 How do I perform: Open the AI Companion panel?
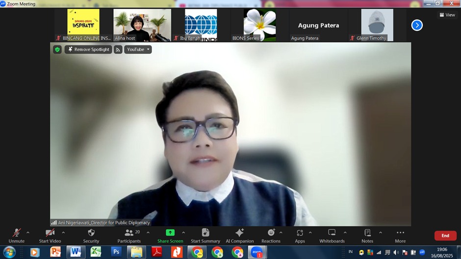[x=239, y=233]
